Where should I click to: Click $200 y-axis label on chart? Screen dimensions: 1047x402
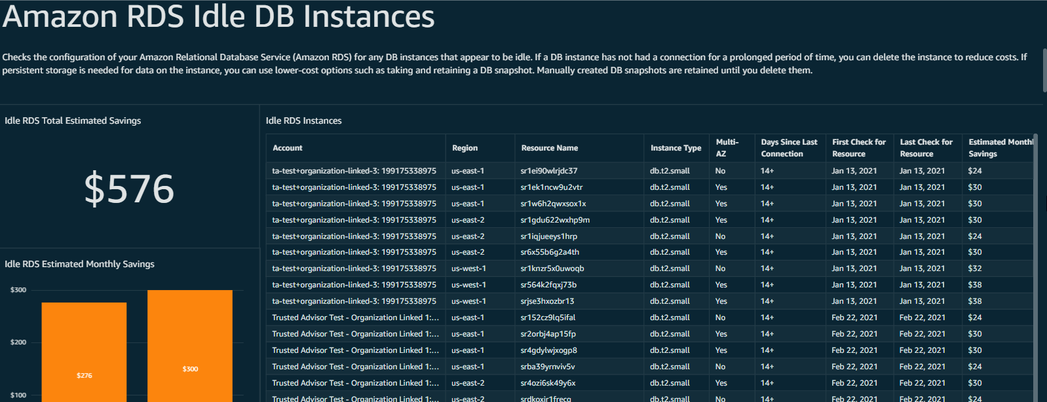tap(18, 342)
